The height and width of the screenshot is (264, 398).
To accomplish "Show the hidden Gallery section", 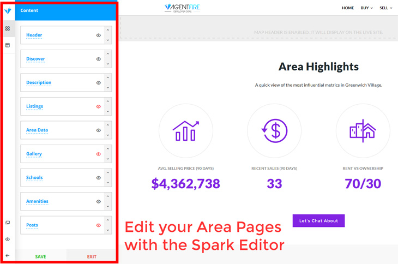I will (x=99, y=154).
